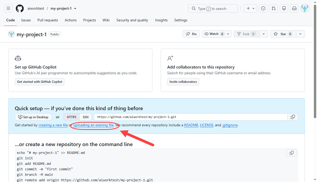Expand the Fork options dropdown arrow
Image resolution: width=317 pixels, height=182 pixels.
point(264,34)
